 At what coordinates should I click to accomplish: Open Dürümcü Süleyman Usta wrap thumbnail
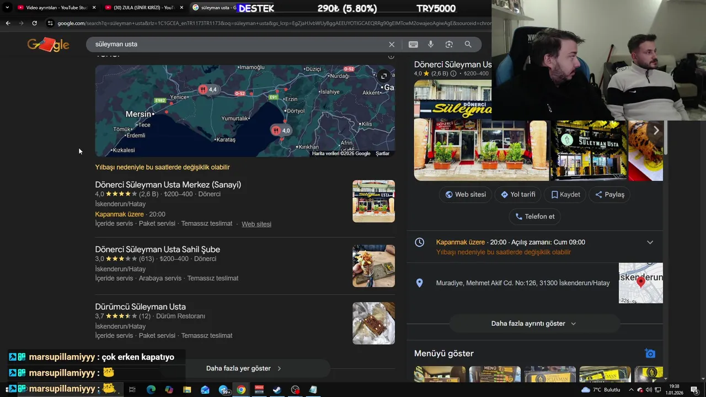(373, 323)
